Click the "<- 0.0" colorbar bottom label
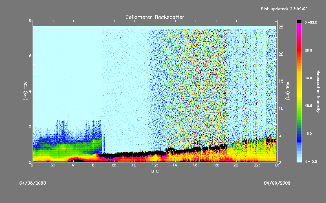 (311, 162)
